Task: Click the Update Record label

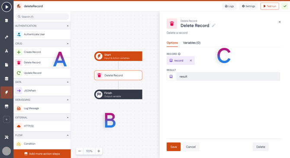Action: coord(32,73)
